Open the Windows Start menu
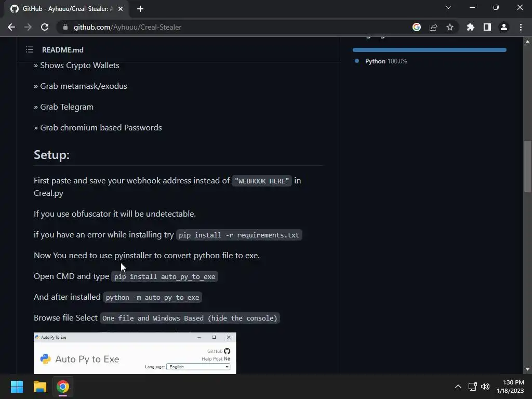This screenshot has height=399, width=532. point(17,387)
